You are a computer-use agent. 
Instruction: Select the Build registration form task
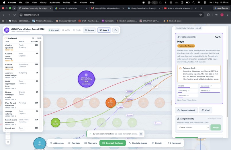22,85
